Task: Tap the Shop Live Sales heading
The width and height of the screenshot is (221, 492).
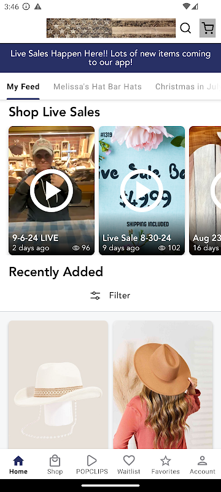Action: [55, 112]
